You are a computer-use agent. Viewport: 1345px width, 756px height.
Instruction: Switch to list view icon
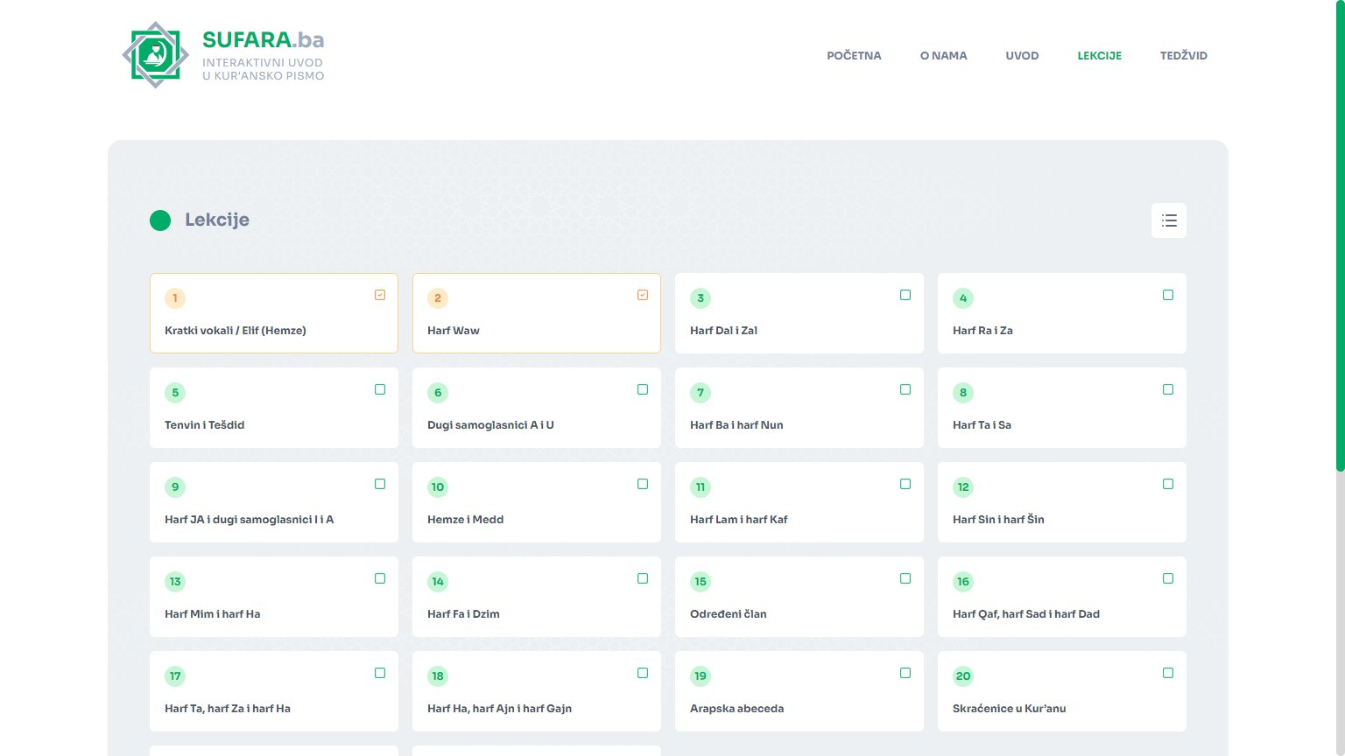(1169, 220)
